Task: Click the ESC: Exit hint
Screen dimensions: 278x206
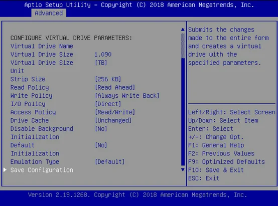Action: point(204,178)
